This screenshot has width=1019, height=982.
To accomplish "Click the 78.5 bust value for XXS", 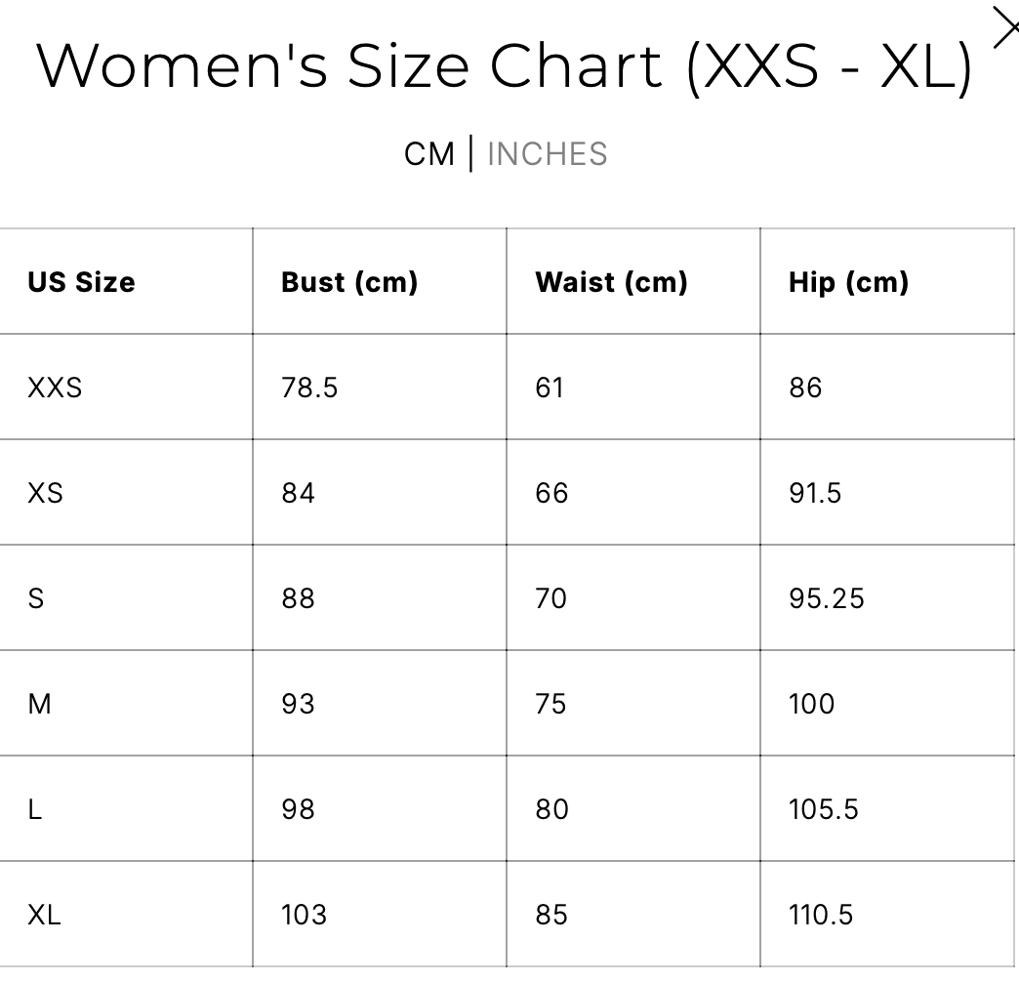I will tap(309, 388).
